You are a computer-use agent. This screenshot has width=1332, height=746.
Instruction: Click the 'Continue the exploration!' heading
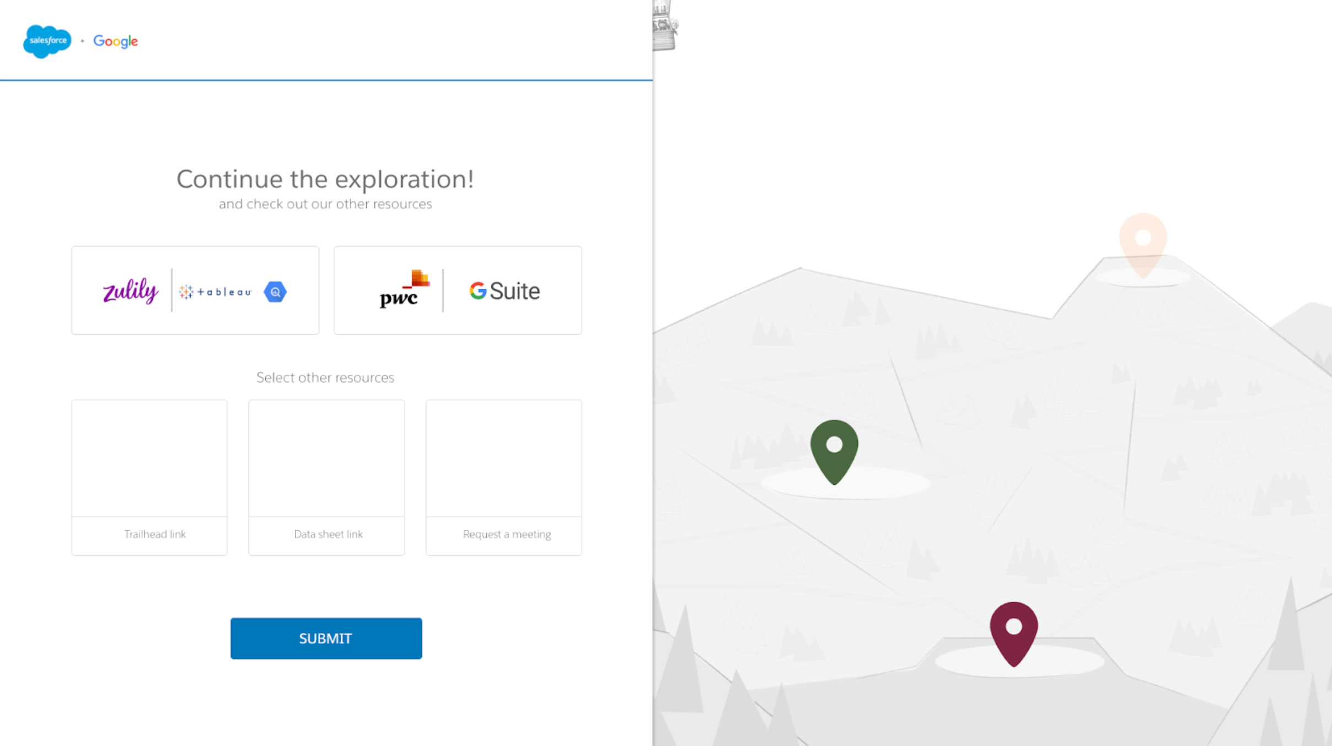[325, 179]
